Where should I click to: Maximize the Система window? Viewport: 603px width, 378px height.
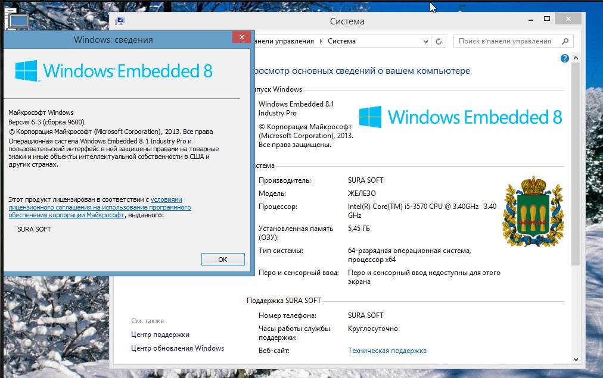[547, 19]
